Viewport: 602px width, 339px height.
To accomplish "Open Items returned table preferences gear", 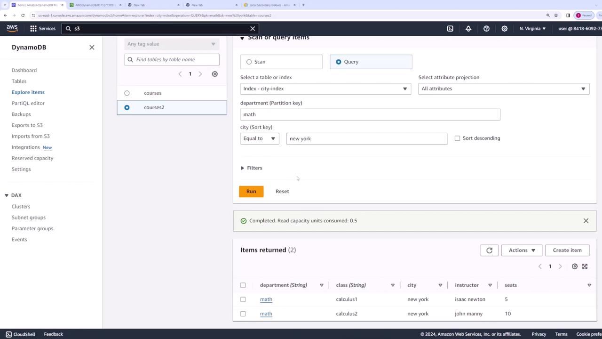I will pyautogui.click(x=575, y=266).
